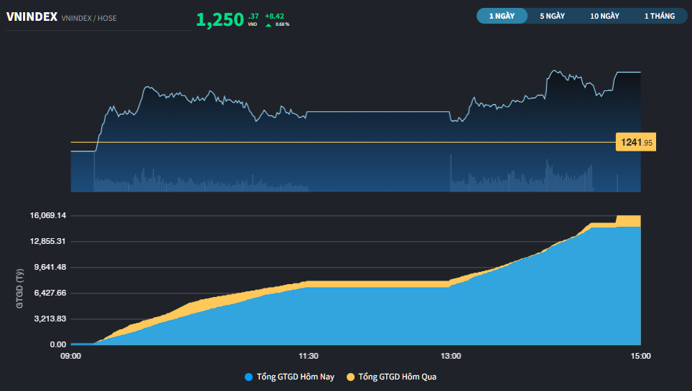The height and width of the screenshot is (391, 692).
Task: Click the 1241.95 reference price label
Action: coord(636,143)
